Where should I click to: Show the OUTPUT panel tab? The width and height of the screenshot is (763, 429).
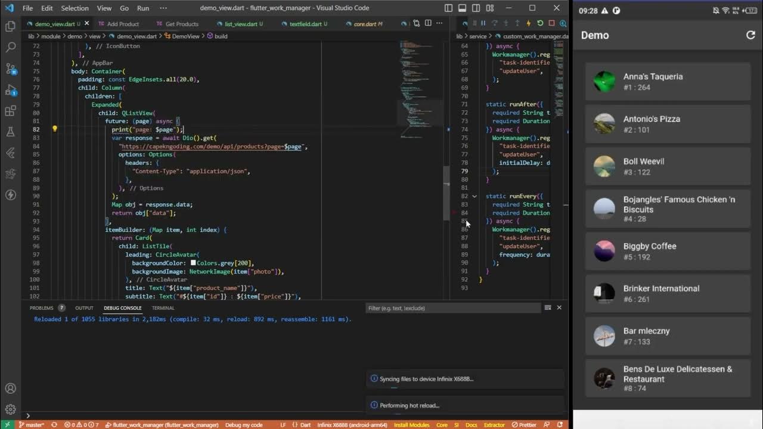click(x=84, y=308)
